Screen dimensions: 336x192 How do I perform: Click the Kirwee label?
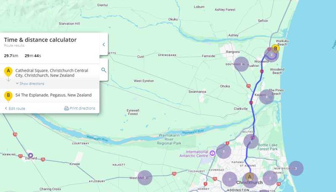[x=75, y=164]
